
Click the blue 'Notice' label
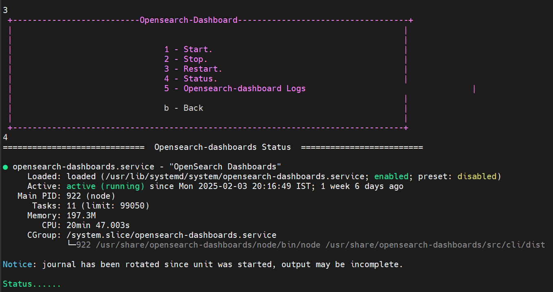[18, 264]
